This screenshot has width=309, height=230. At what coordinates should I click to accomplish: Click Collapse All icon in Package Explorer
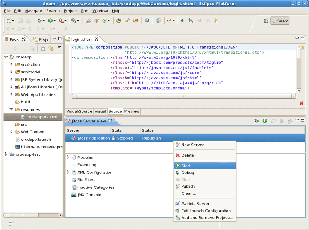coord(43,48)
